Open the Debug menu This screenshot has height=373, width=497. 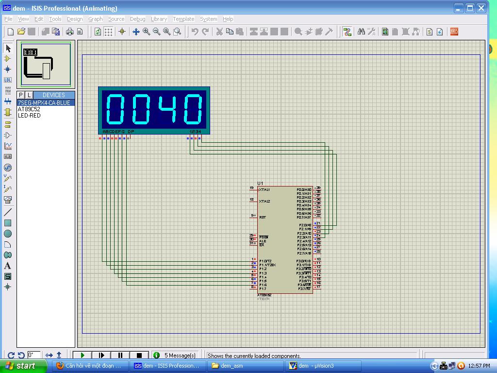pyautogui.click(x=137, y=19)
